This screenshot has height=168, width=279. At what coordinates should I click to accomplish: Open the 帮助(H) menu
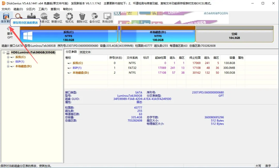(68, 9)
